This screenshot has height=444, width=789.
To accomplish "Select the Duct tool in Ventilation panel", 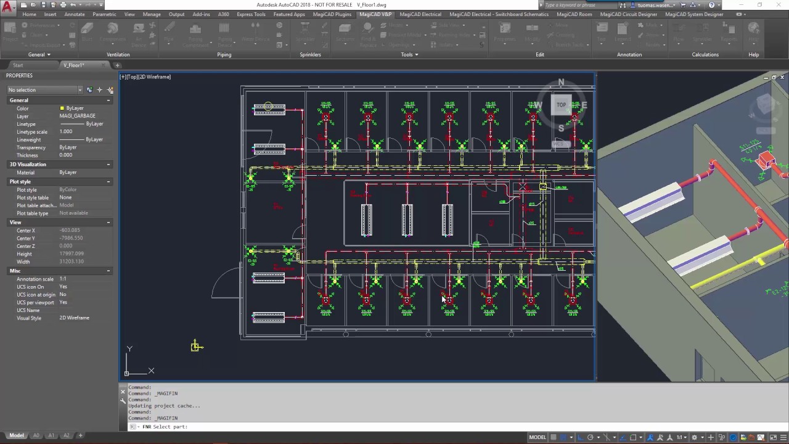I will coord(88,33).
